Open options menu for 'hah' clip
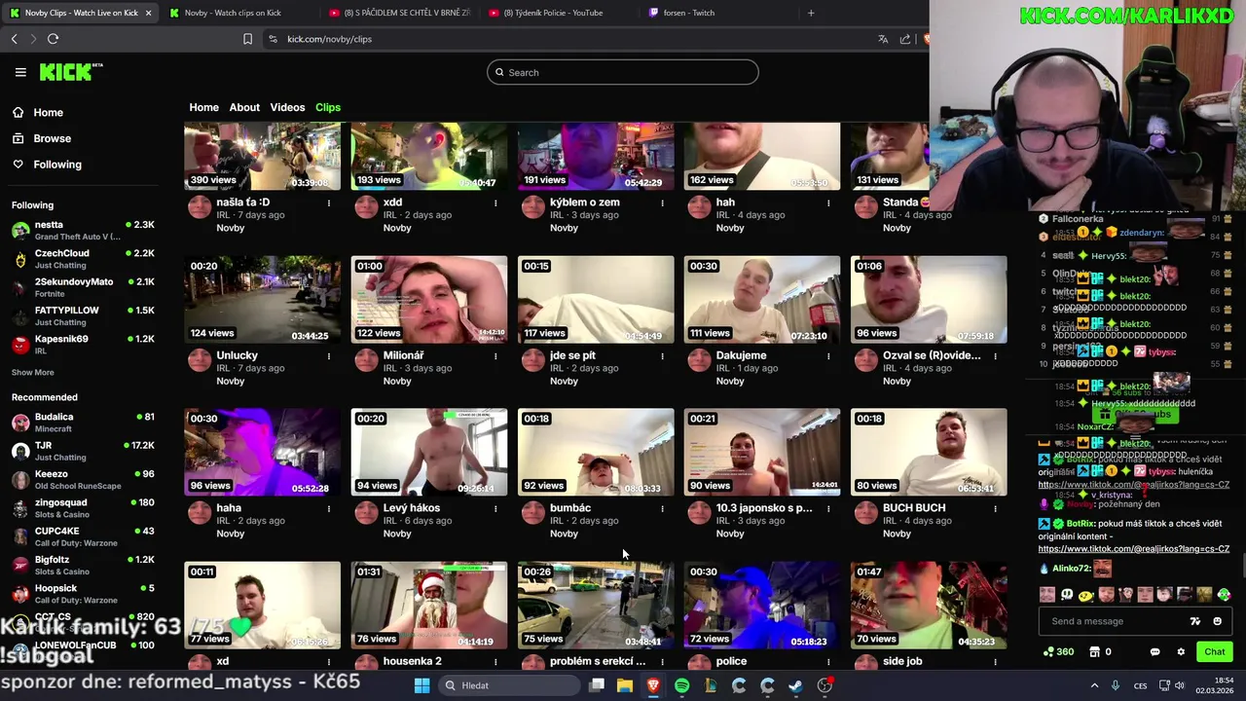Screen dimensions: 1246x701 (x=828, y=203)
